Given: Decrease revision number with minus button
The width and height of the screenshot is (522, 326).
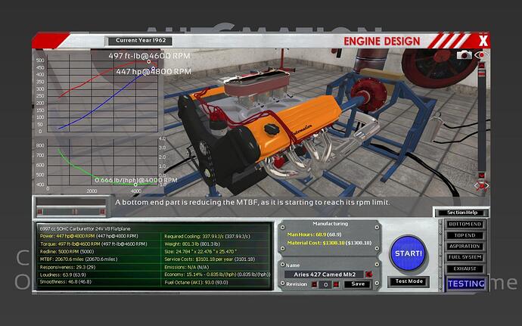Looking at the screenshot, I should pos(315,284).
